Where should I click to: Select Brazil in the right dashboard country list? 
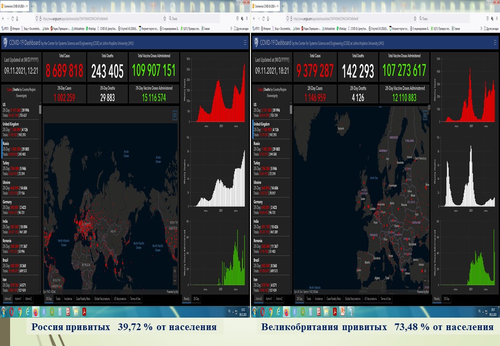tap(271, 265)
